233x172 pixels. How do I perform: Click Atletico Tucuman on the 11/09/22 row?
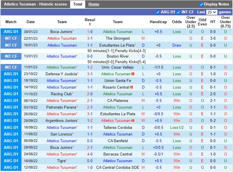(x=118, y=134)
